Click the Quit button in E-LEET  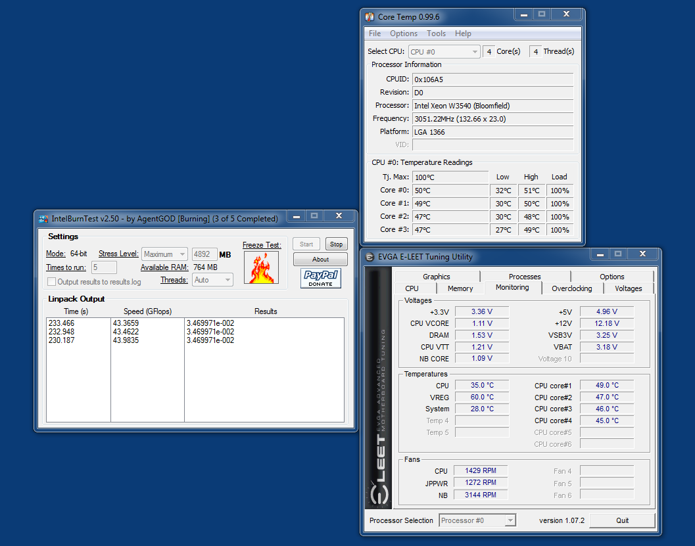(x=622, y=520)
